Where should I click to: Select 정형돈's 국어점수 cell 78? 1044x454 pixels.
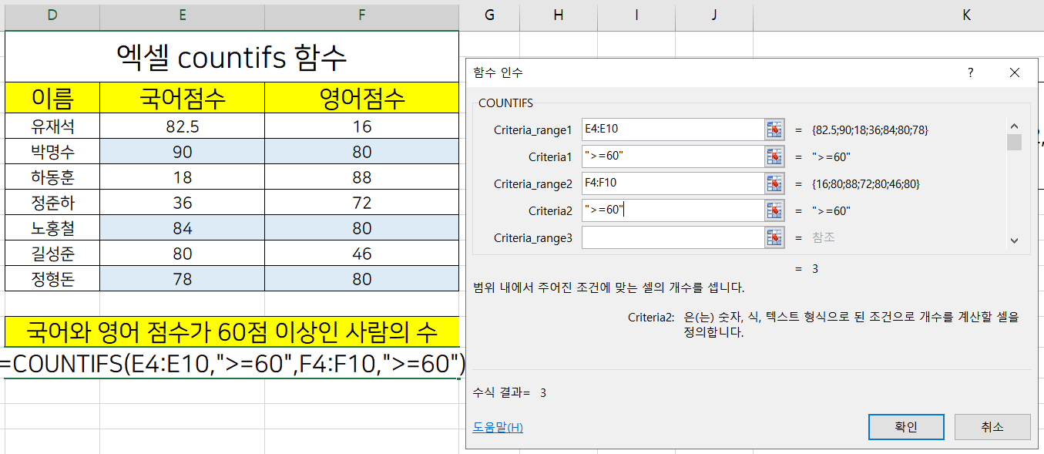click(183, 279)
